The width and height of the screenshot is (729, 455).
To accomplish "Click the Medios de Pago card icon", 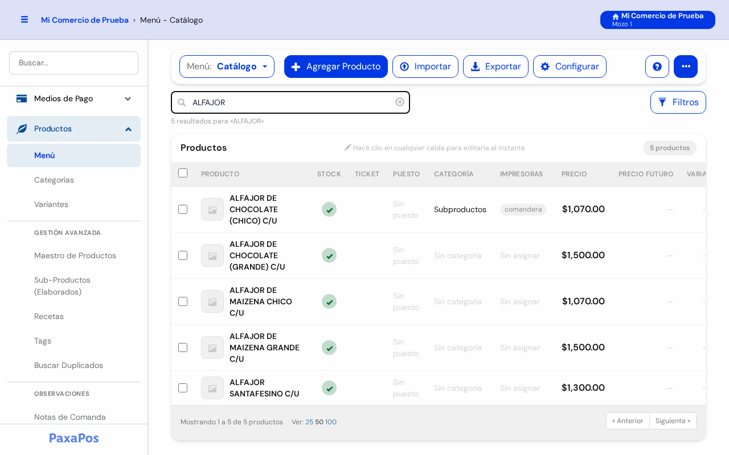I will point(22,98).
